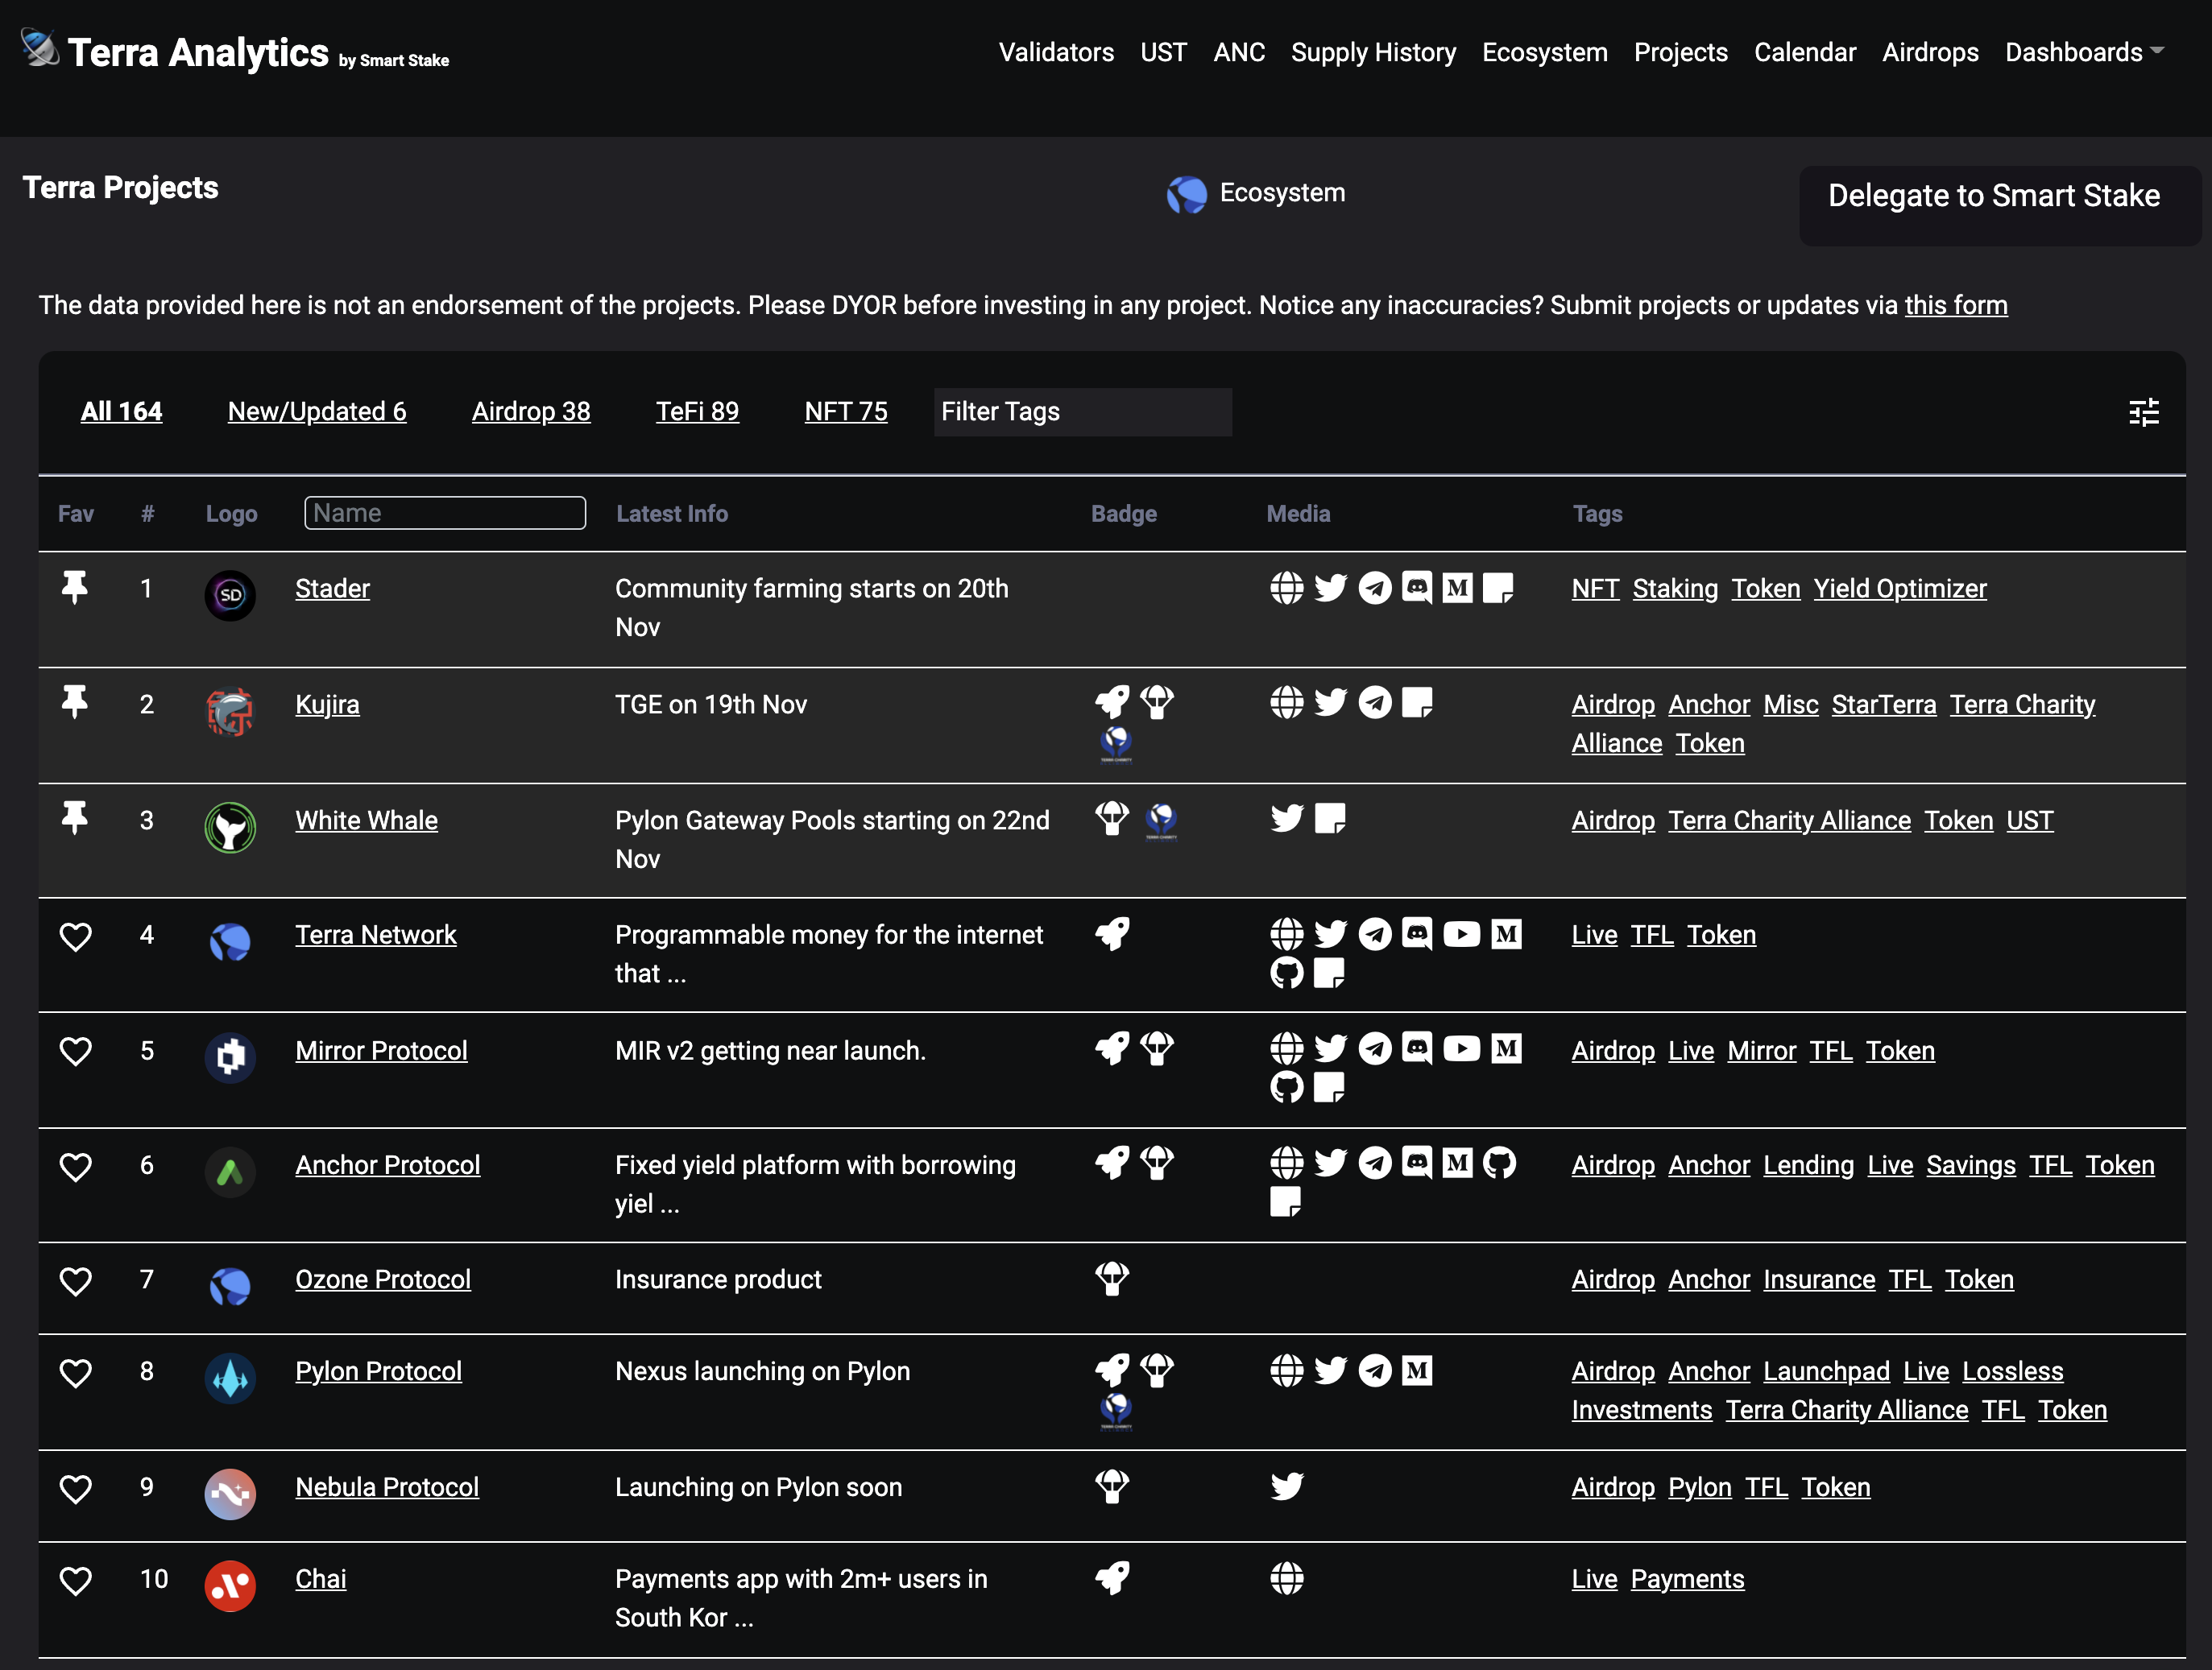
Task: Open the Filter Tags combo box
Action: [1082, 411]
